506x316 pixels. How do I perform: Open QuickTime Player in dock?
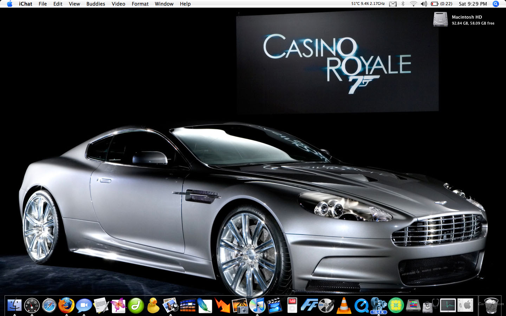coord(361,305)
